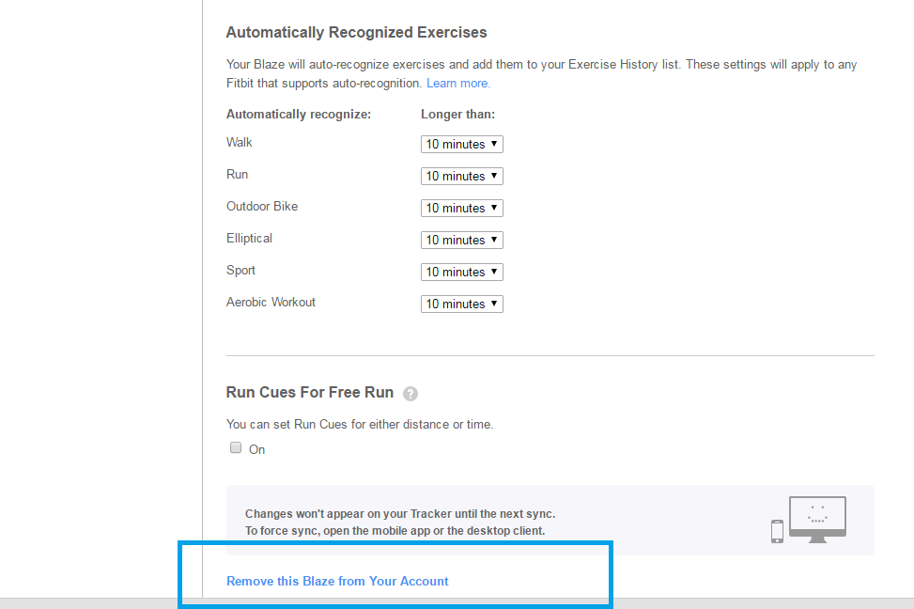The image size is (914, 609).
Task: Expand the Elliptical duration dropdown
Action: coord(461,241)
